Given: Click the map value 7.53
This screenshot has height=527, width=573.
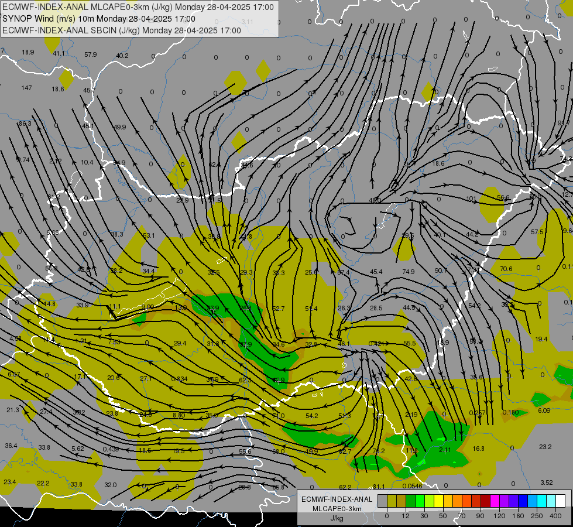Looking at the screenshot, I should click(114, 342).
